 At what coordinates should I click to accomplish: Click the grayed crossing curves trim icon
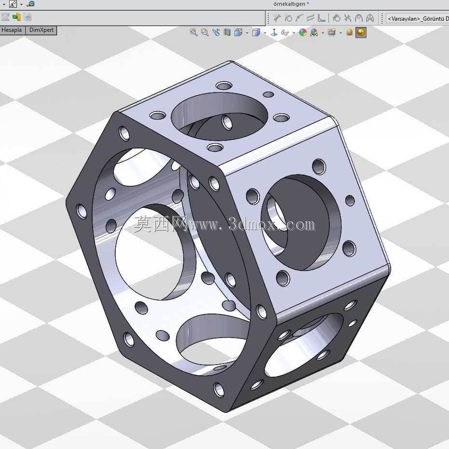coord(348,18)
